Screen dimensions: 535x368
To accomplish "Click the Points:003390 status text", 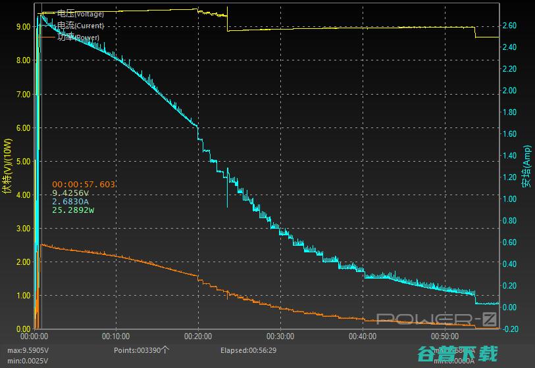I will tap(141, 350).
